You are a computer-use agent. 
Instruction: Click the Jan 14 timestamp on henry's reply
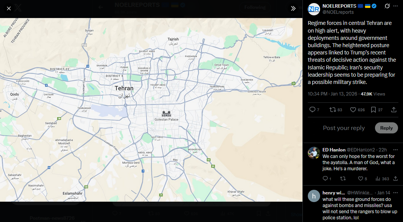pos(383,193)
